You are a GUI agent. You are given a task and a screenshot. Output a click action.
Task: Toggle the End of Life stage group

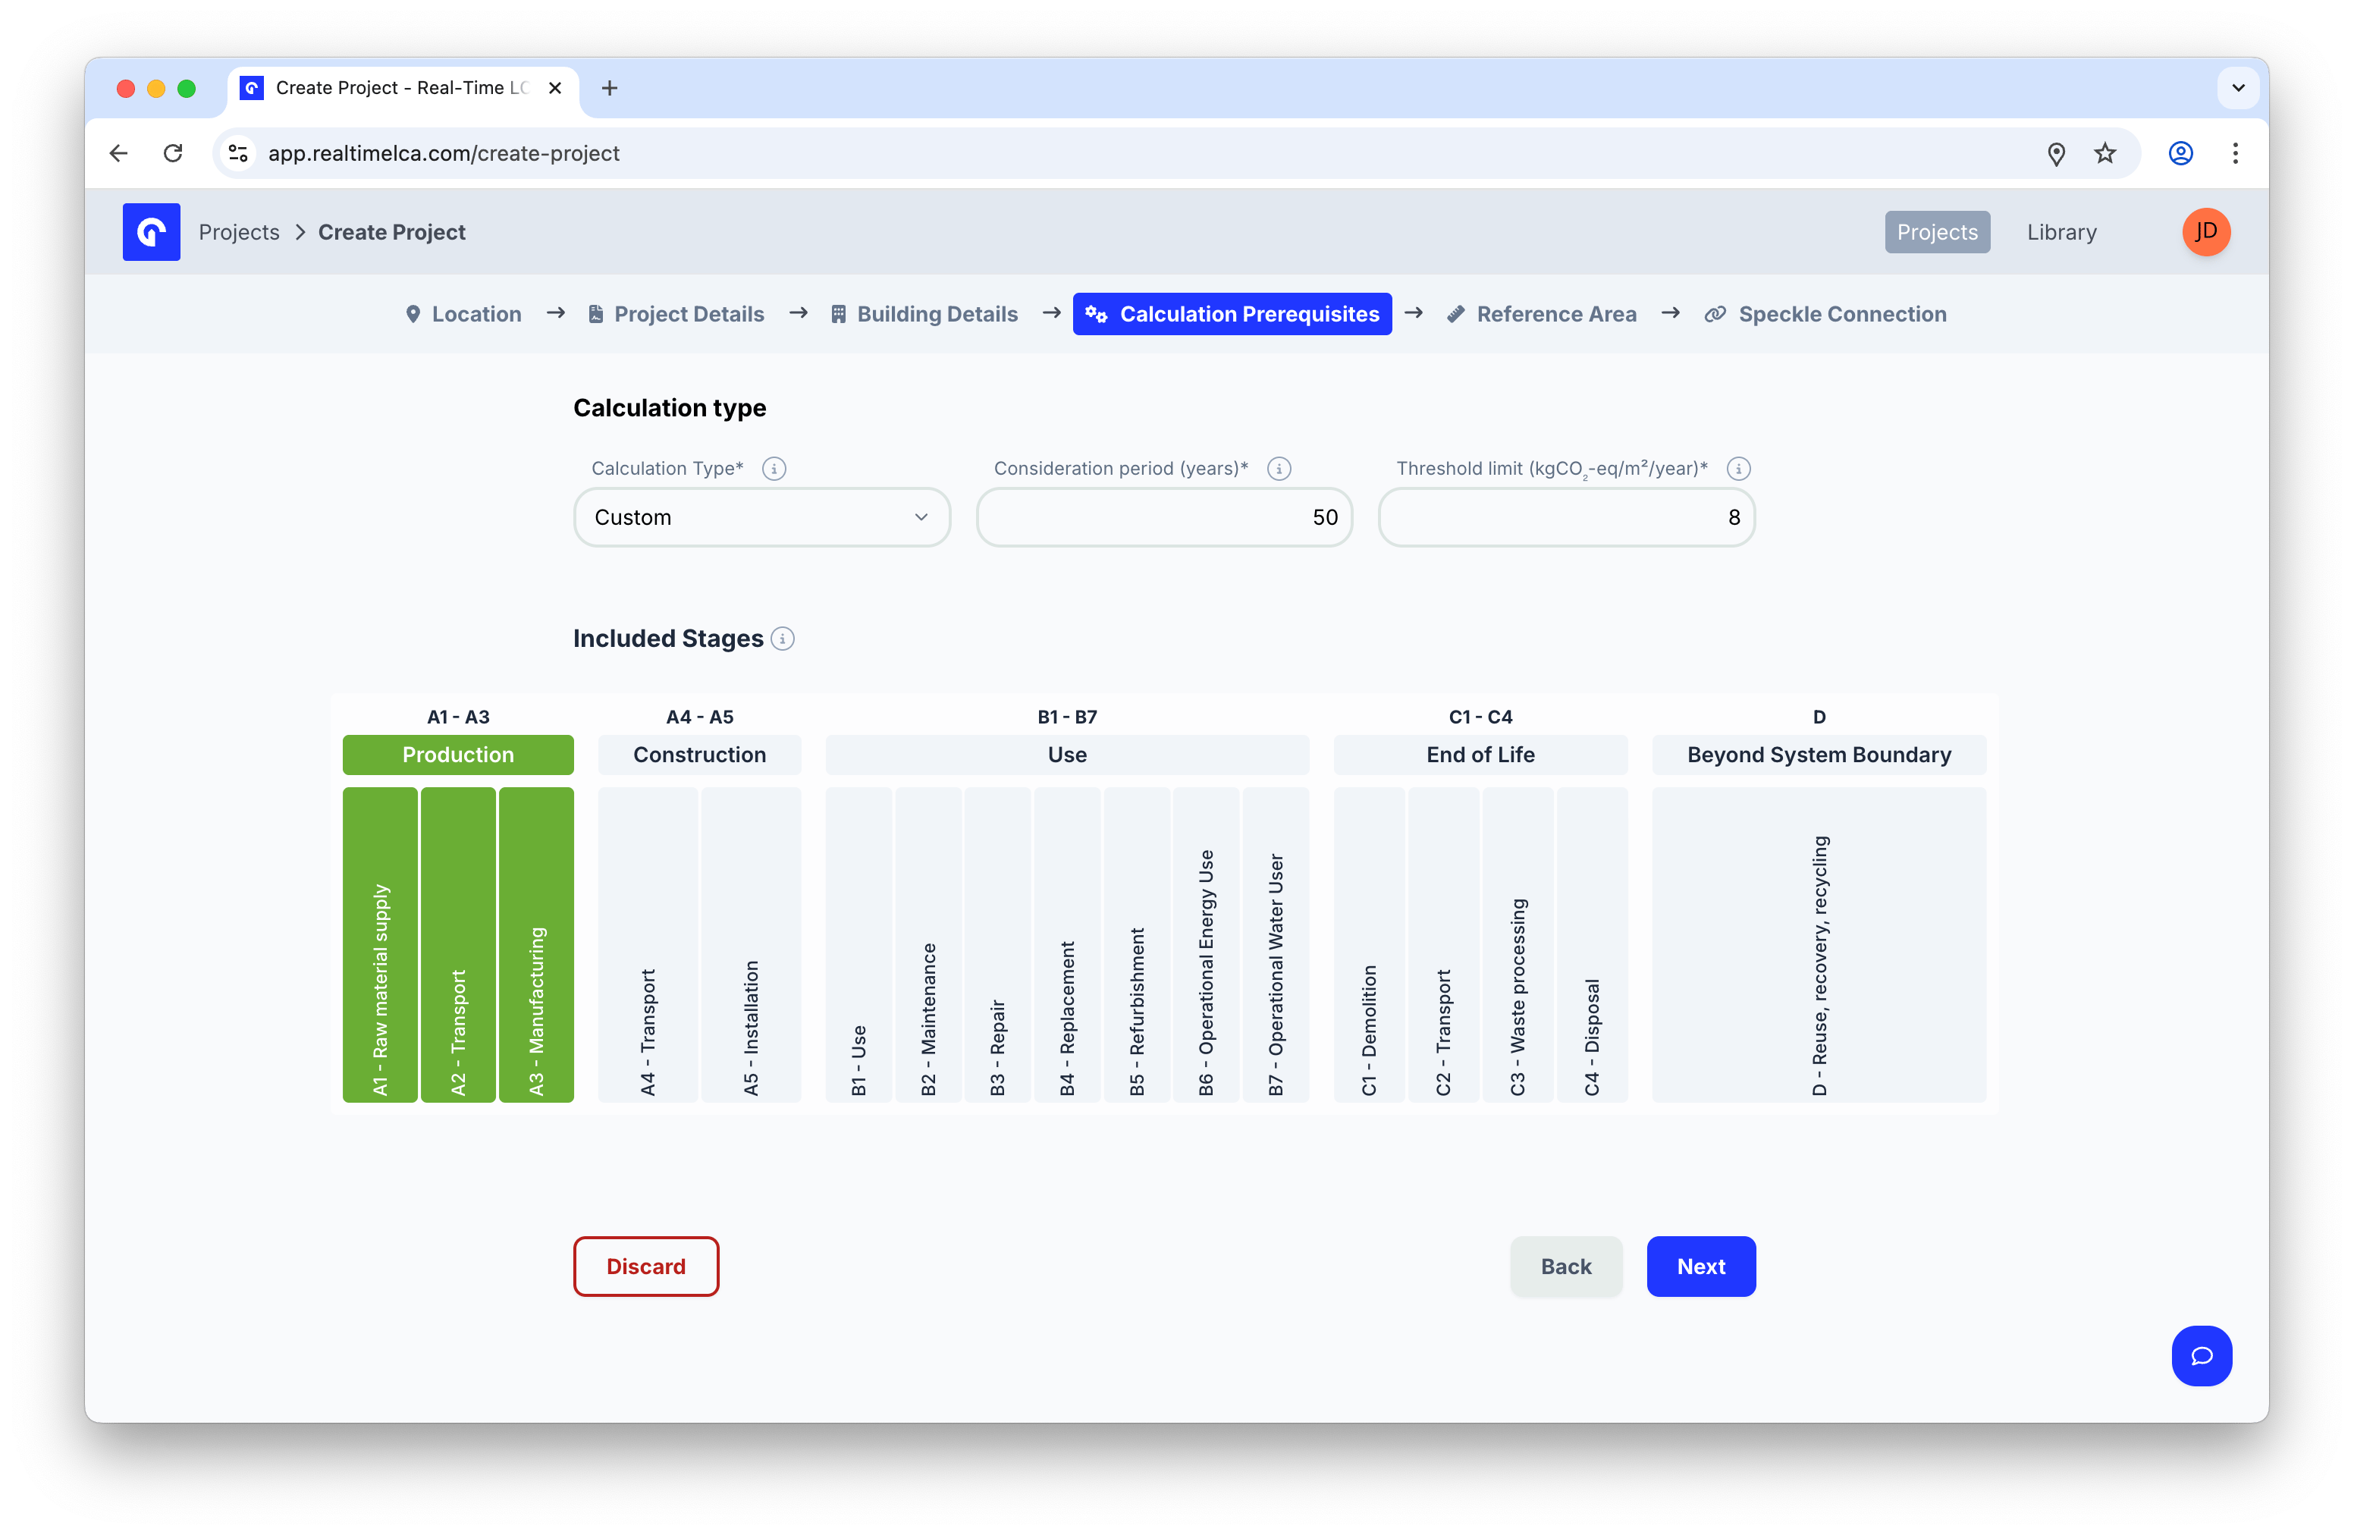pyautogui.click(x=1480, y=755)
